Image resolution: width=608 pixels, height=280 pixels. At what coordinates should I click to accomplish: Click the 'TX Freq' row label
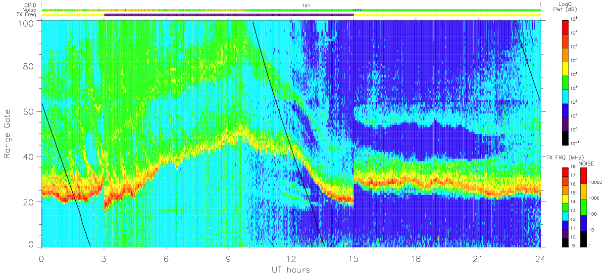pos(26,15)
